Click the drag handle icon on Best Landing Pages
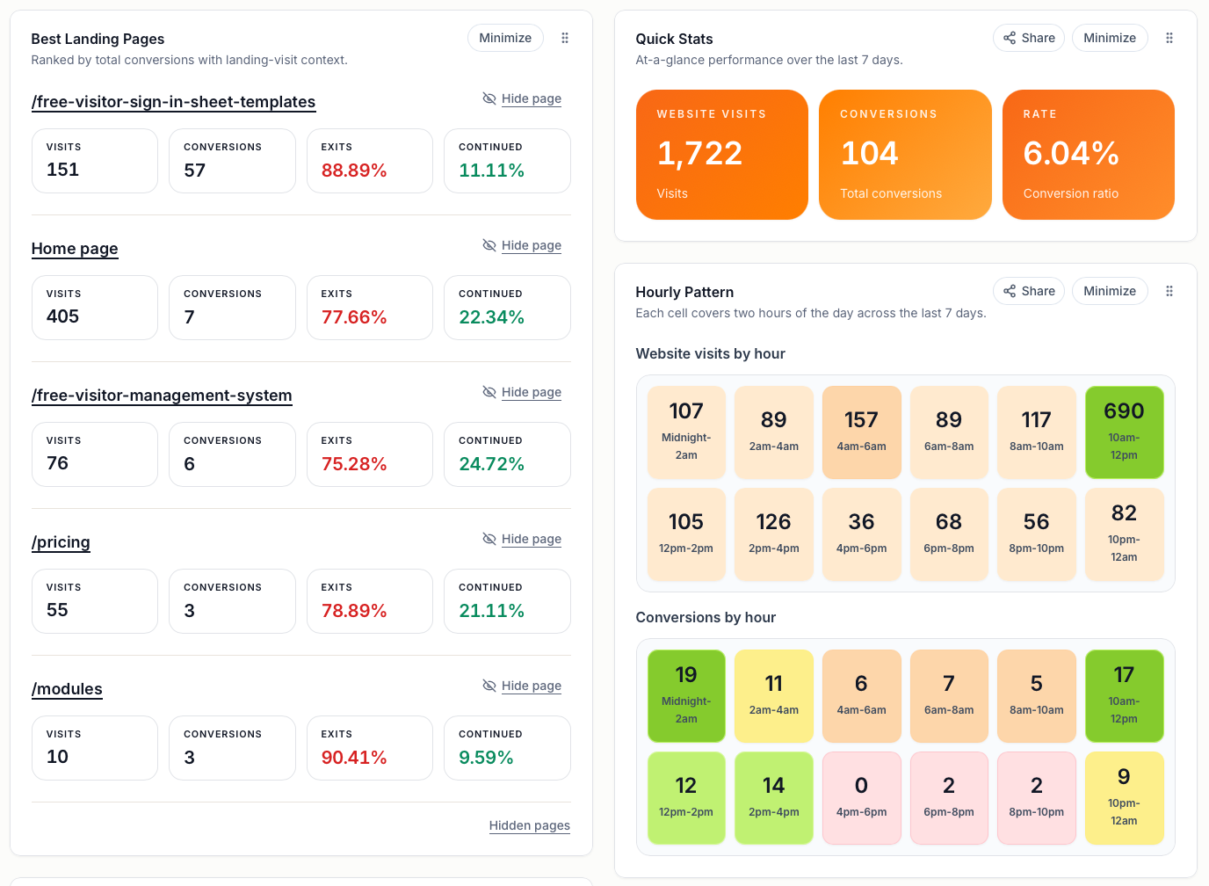The width and height of the screenshot is (1209, 886). pyautogui.click(x=565, y=38)
